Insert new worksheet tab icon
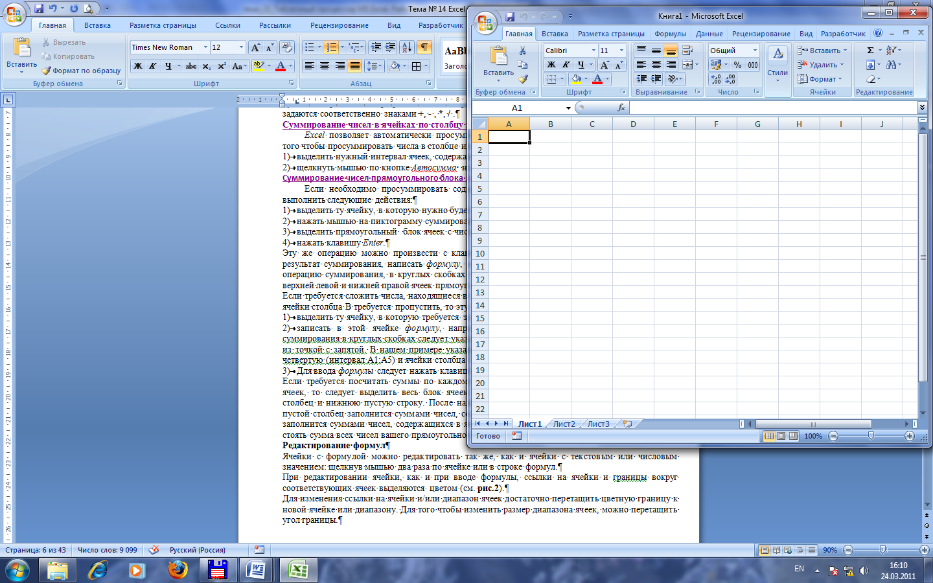 627,424
